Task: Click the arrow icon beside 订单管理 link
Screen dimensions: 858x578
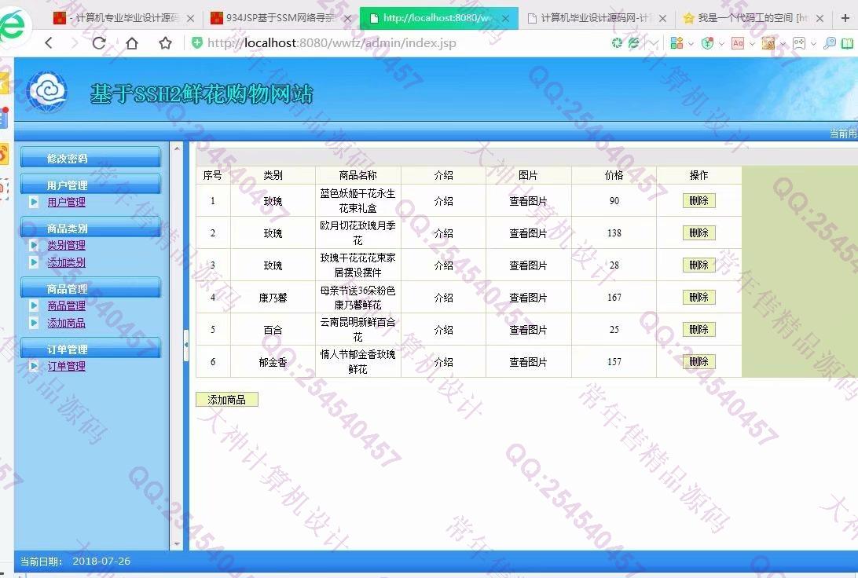Action: (34, 366)
